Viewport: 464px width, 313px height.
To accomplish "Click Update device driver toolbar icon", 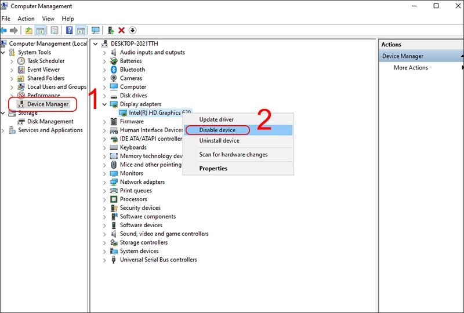I will point(111,30).
